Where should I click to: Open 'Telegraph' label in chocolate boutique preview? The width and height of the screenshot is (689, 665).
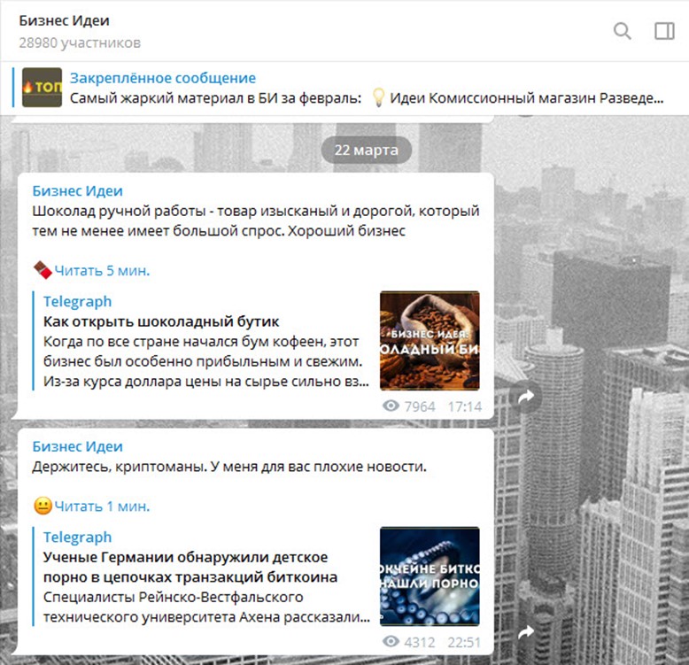(x=77, y=301)
